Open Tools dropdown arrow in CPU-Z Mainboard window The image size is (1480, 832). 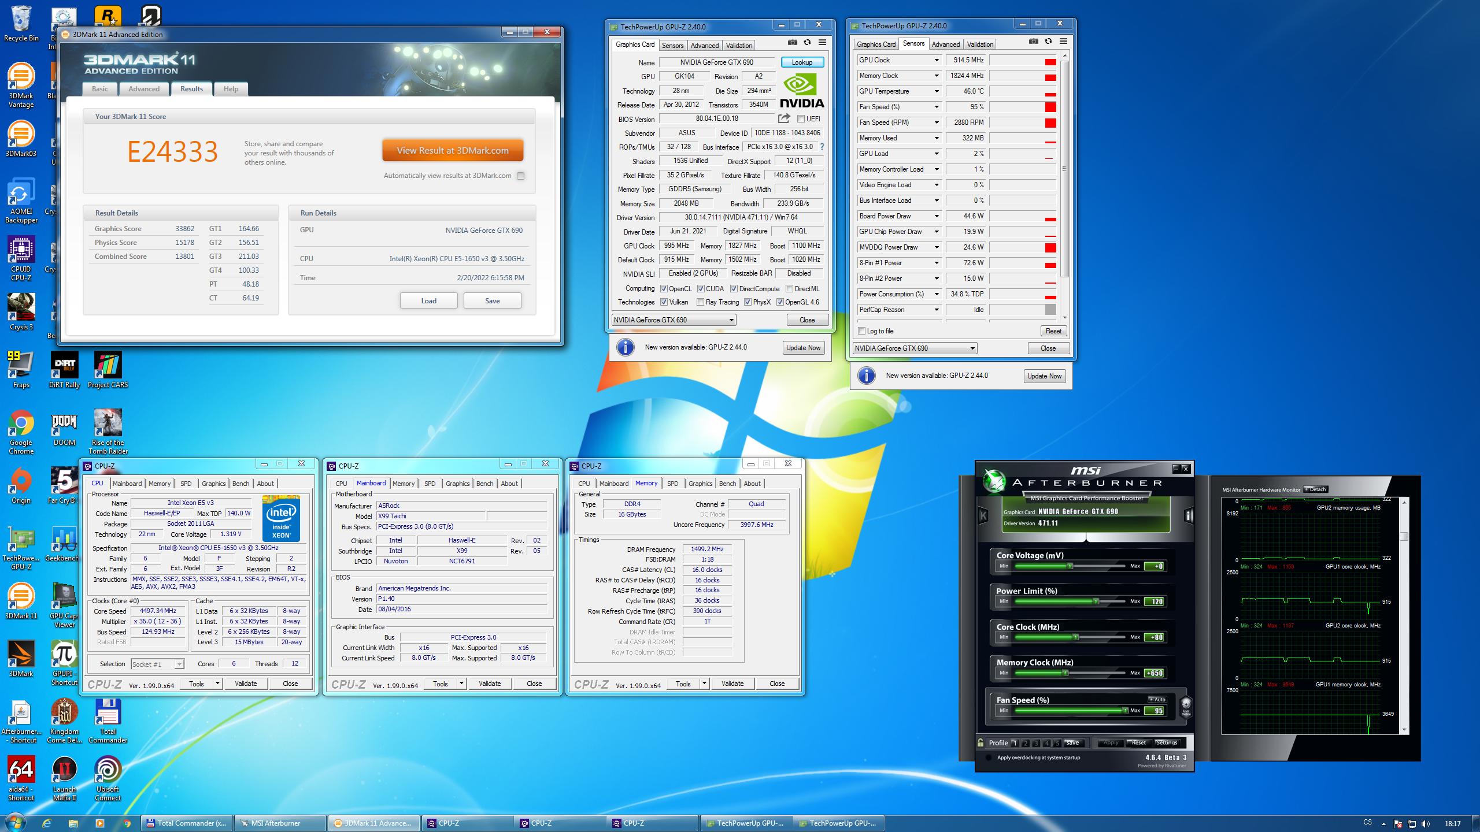tap(461, 684)
